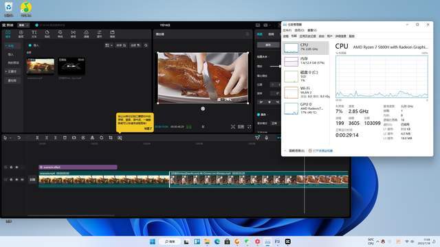The width and height of the screenshot is (440, 247).
Task: Click the fullscreen icon in the player
Action: [x=249, y=127]
